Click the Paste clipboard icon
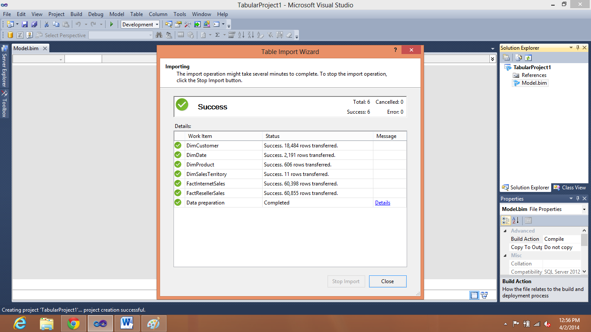 click(66, 24)
